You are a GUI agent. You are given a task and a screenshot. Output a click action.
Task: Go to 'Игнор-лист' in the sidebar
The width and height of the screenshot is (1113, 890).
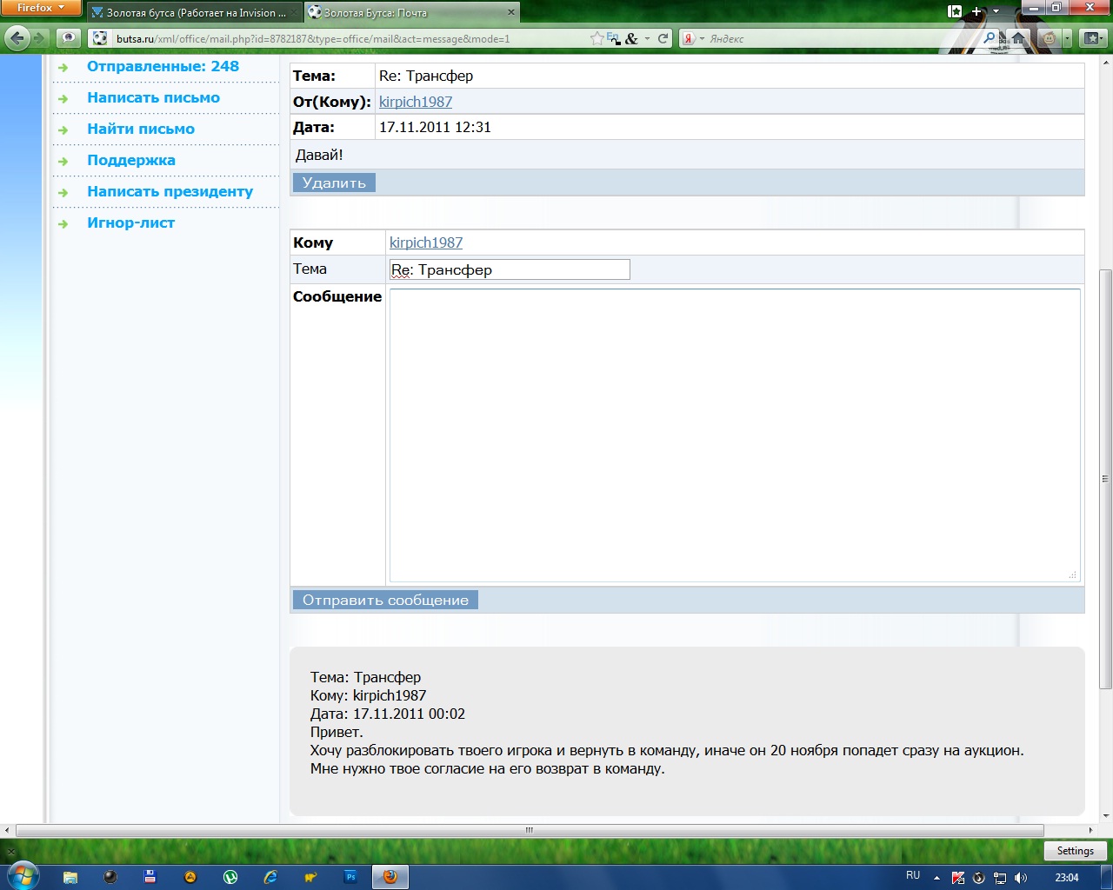tap(130, 223)
